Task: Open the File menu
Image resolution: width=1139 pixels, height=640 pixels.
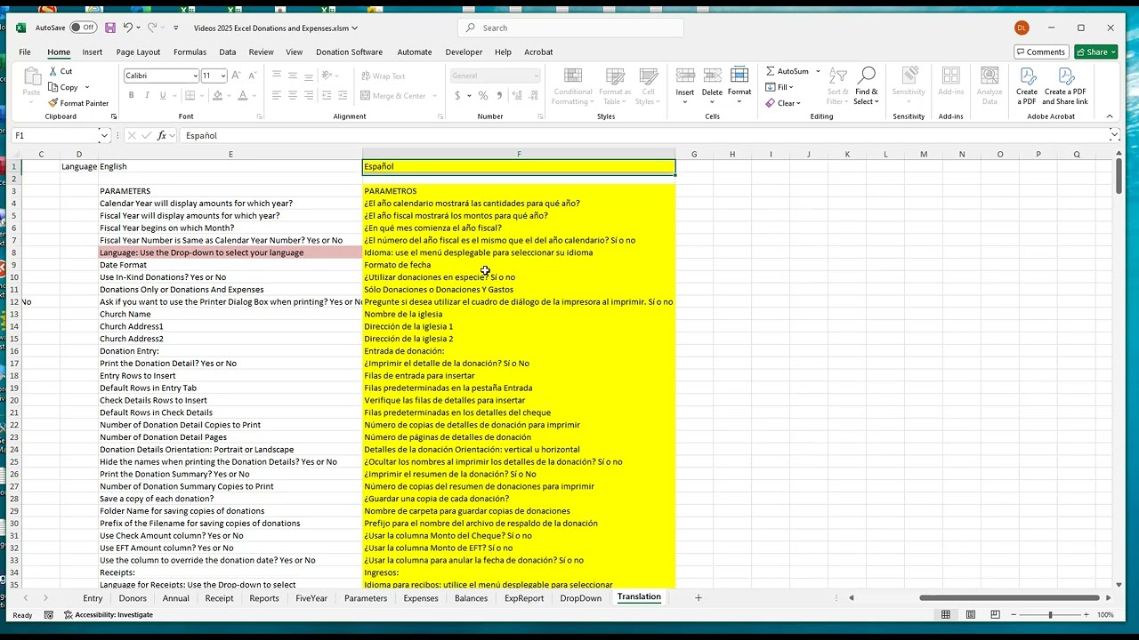Action: click(25, 52)
